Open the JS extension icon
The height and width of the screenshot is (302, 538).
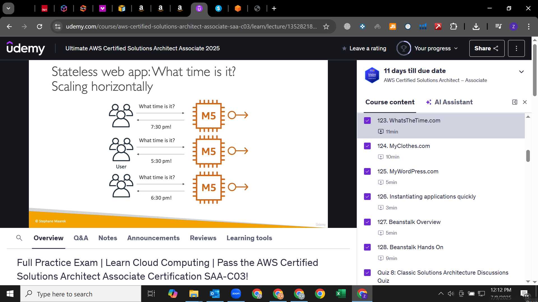(393, 27)
